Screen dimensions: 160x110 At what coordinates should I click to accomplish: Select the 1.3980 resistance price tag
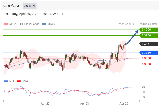click(x=149, y=35)
